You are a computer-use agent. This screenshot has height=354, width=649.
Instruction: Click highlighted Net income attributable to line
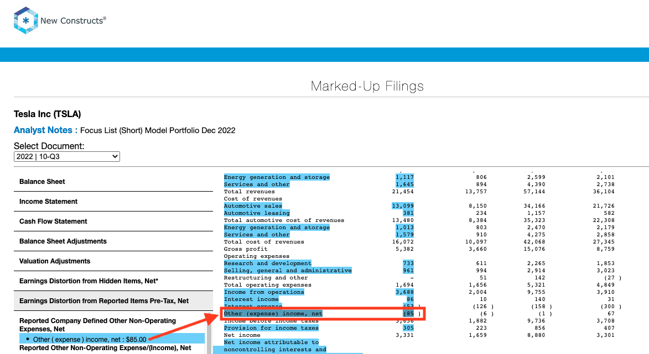pos(271,342)
